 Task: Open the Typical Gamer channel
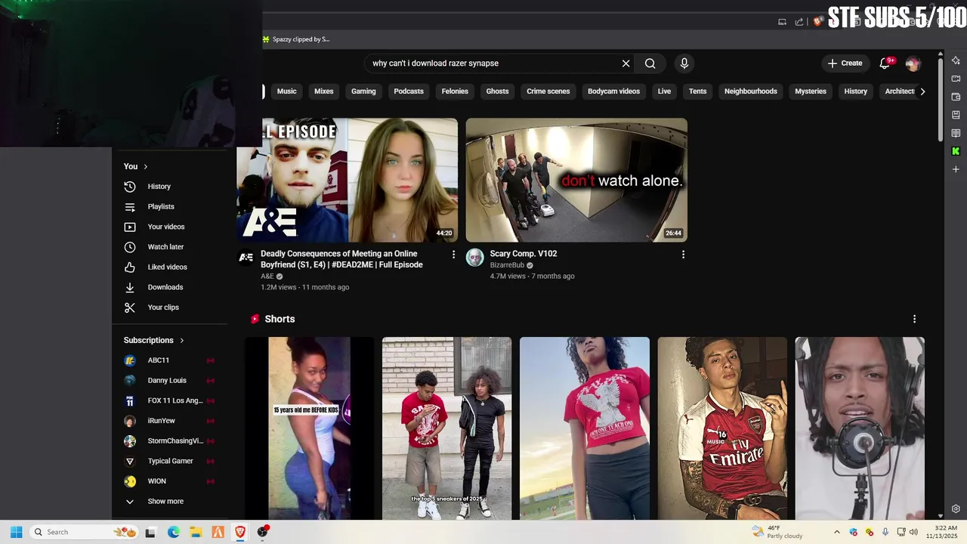tap(170, 461)
